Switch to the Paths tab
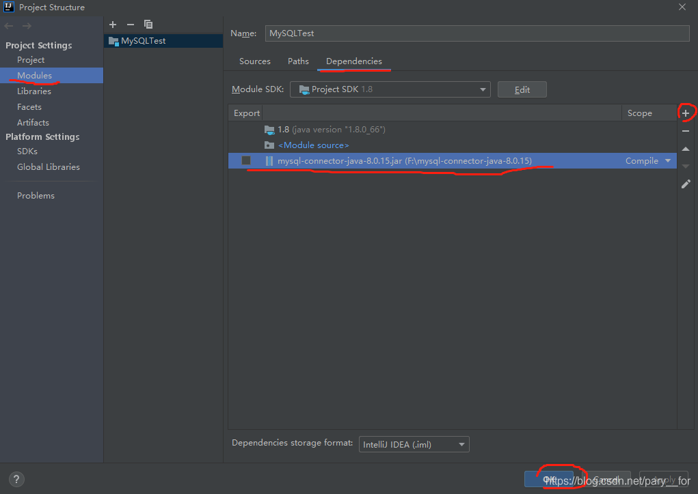The width and height of the screenshot is (698, 494). pos(298,61)
